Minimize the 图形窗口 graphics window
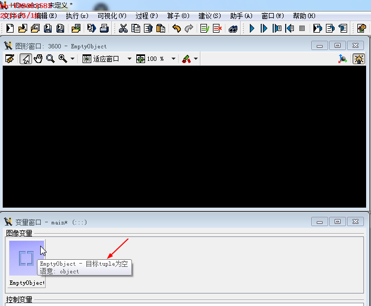The width and height of the screenshot is (371, 306). pyautogui.click(x=319, y=46)
